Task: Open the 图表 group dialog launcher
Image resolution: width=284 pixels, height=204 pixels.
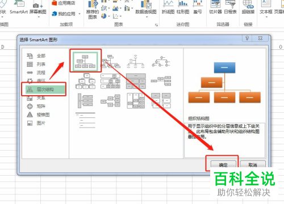Action: click(x=156, y=25)
